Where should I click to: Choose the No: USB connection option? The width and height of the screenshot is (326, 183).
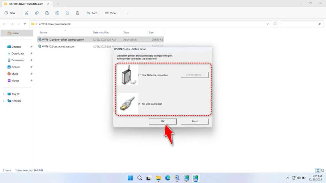point(139,104)
